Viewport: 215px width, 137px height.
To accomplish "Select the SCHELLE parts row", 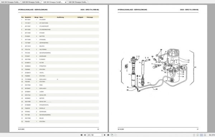I will (x=60, y=108).
